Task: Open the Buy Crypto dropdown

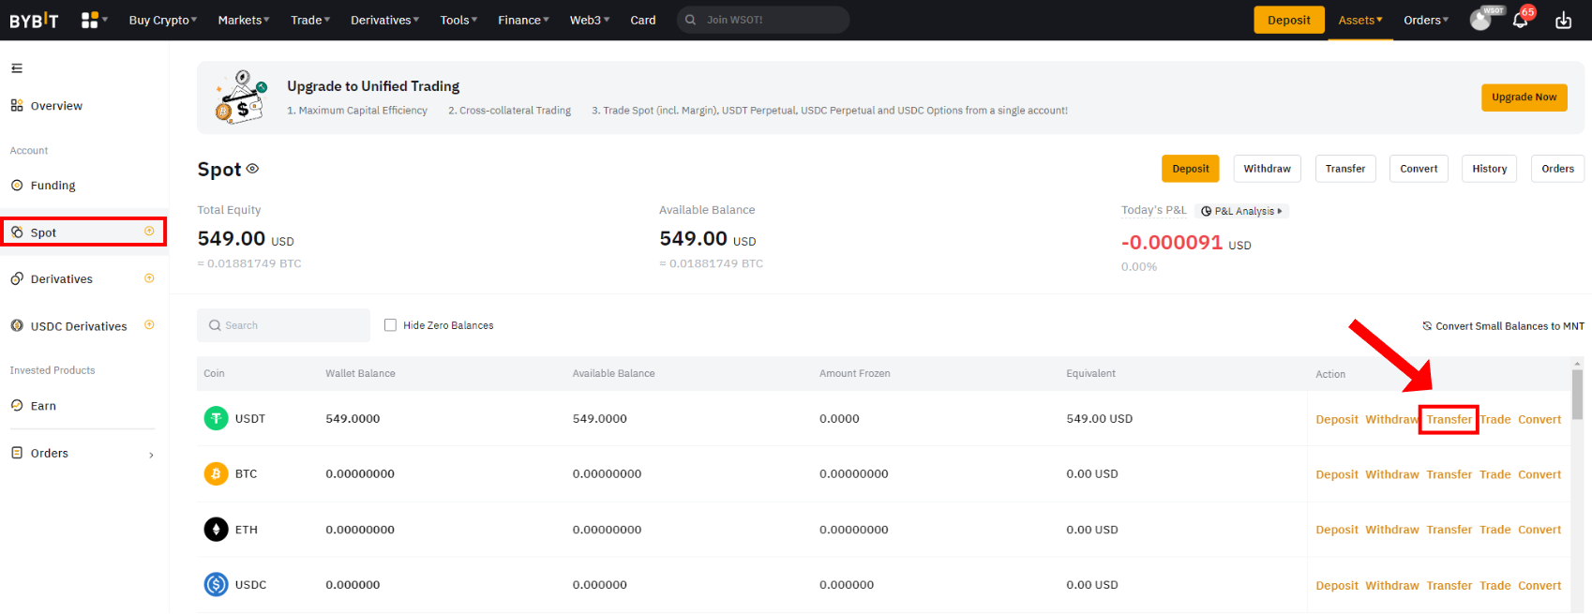Action: 163,20
